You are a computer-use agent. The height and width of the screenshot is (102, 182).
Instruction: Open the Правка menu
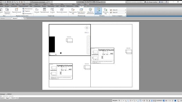pos(10,4)
